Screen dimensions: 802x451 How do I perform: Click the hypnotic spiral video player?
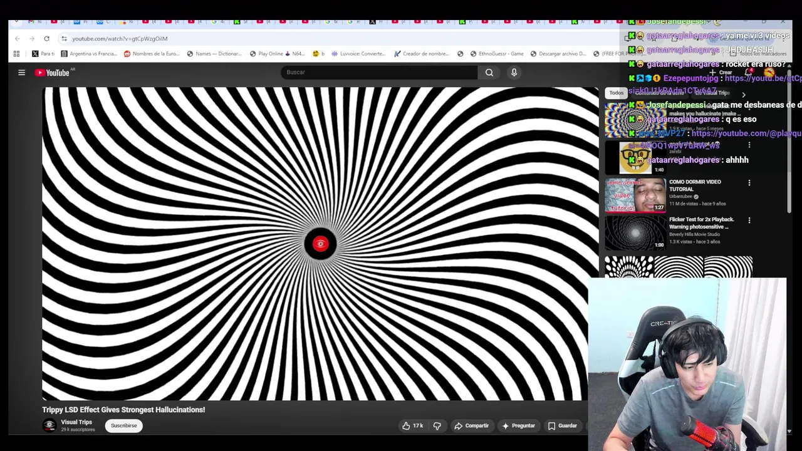tap(320, 244)
